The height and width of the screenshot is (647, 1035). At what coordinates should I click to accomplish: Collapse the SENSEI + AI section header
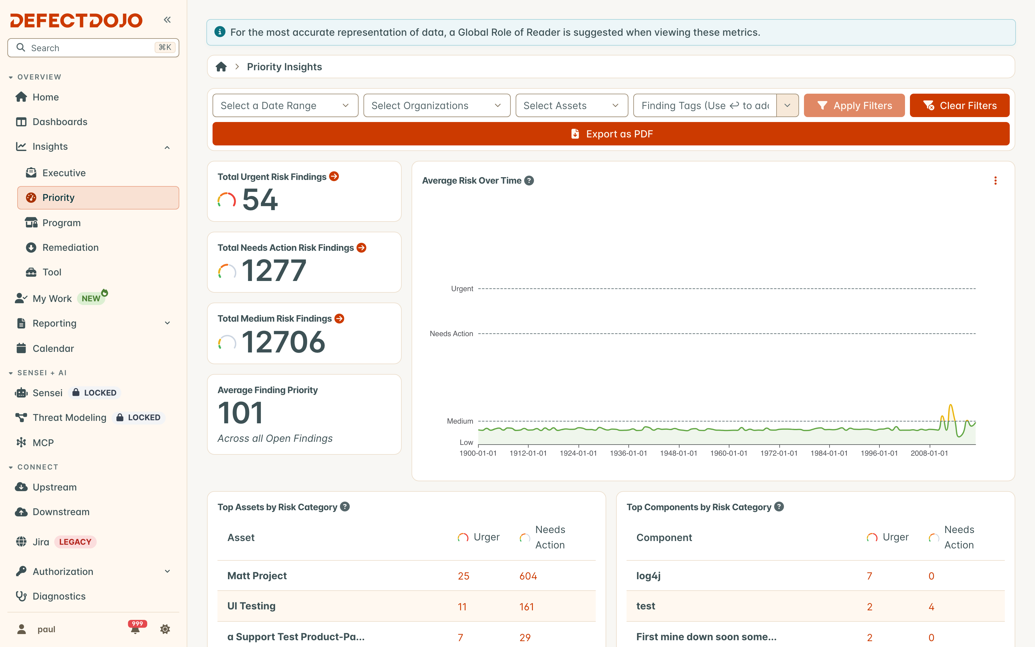pyautogui.click(x=38, y=373)
